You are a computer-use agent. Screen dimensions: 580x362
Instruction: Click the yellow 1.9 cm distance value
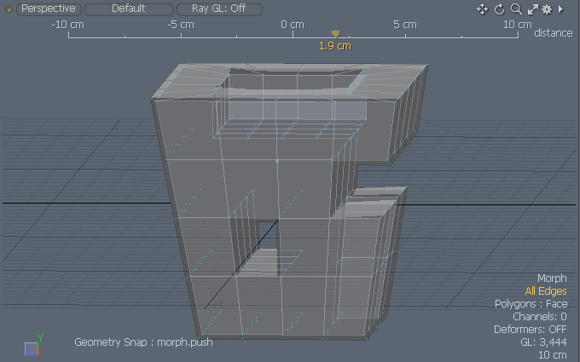tap(335, 46)
